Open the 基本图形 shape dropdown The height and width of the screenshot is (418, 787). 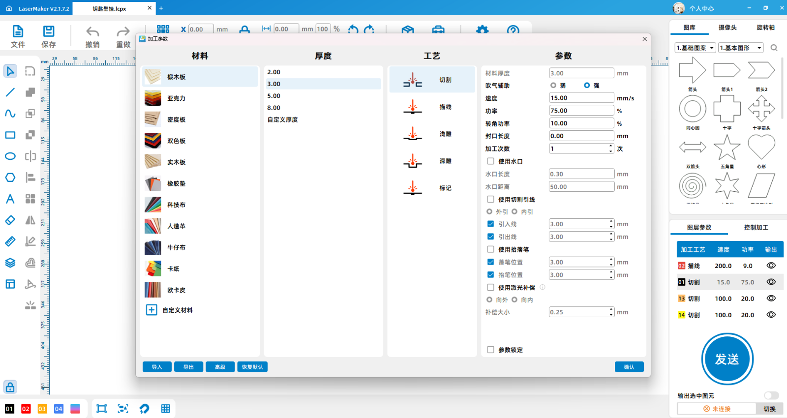coord(741,48)
